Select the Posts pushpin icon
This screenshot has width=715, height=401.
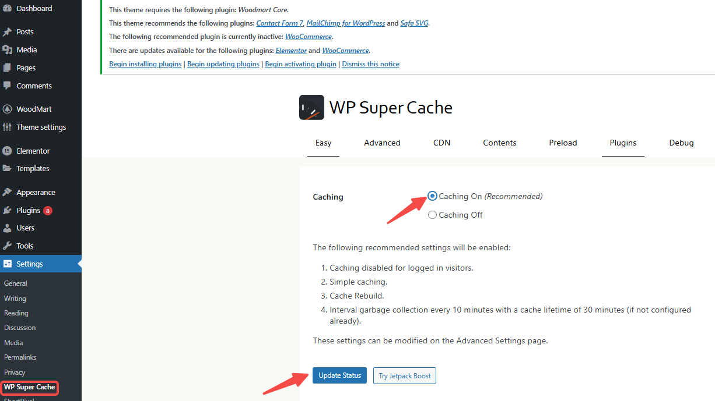coord(8,31)
